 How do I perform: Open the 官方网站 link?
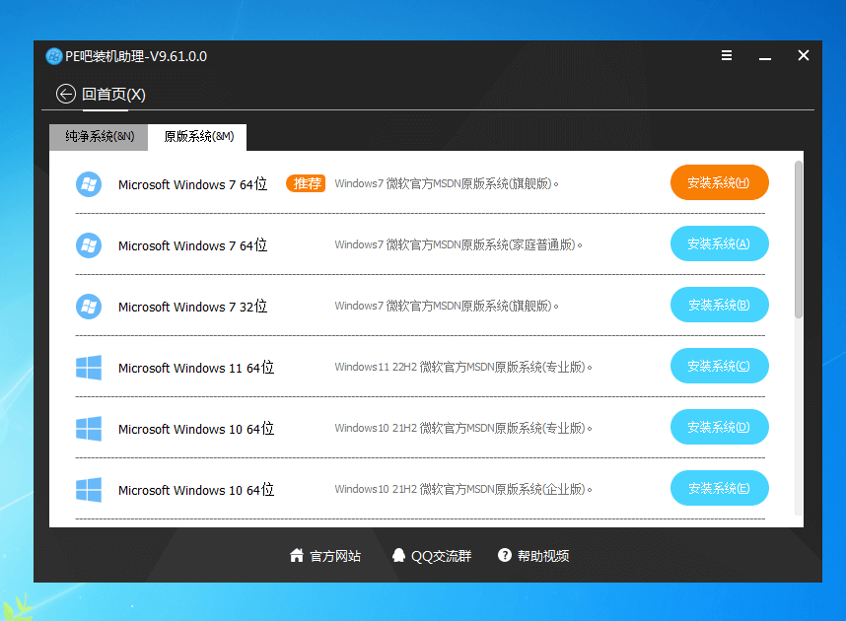pos(335,556)
